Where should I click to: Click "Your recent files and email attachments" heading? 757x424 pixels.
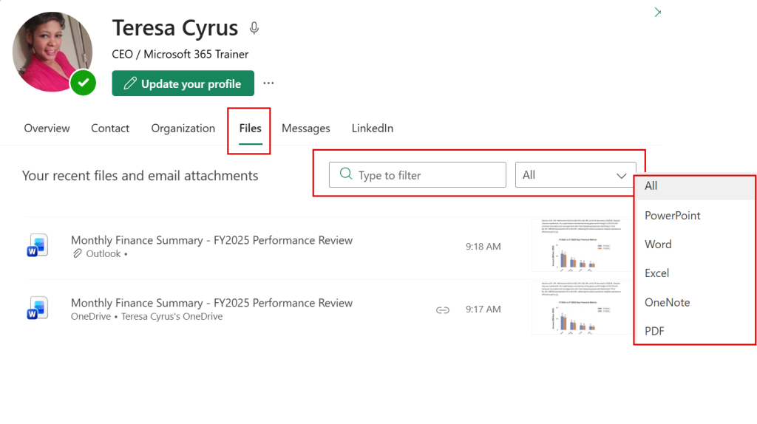(140, 176)
